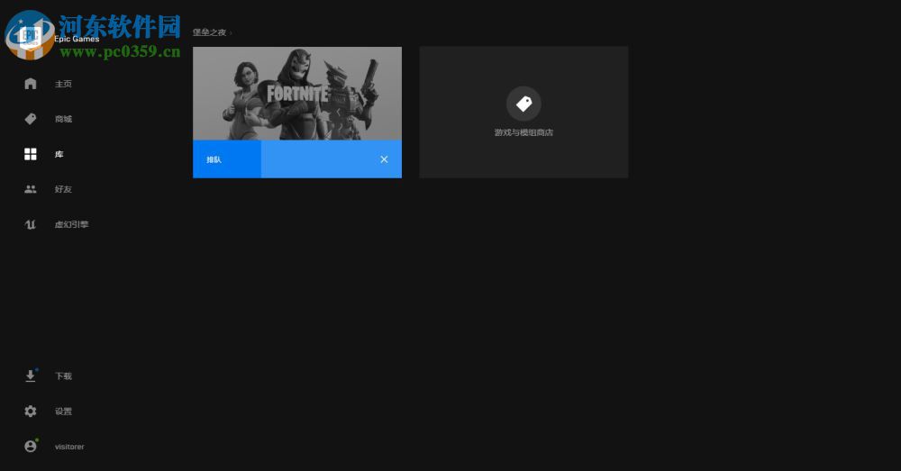Open the 游戏与模组商店 label

pyautogui.click(x=523, y=132)
